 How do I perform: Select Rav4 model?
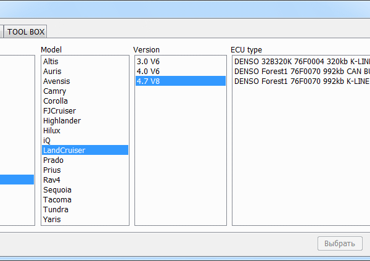[85, 180]
